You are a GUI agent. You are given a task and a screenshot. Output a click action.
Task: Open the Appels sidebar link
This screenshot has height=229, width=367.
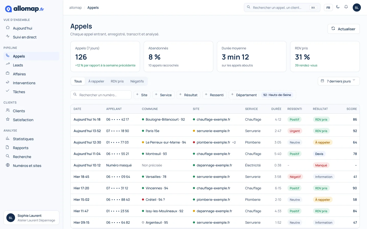(32, 56)
